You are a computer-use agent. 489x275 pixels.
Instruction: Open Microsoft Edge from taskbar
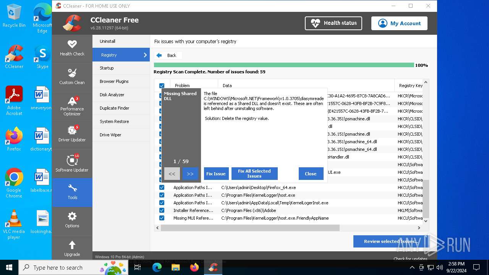(x=157, y=267)
